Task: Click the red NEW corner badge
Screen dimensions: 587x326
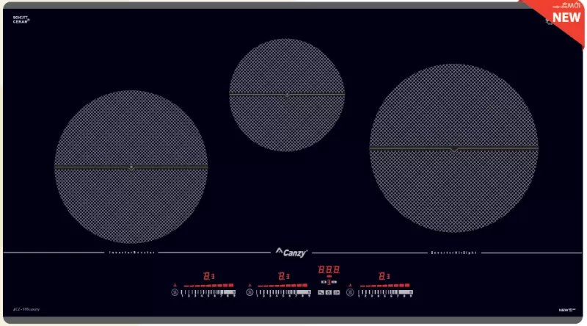Action: coord(566,16)
